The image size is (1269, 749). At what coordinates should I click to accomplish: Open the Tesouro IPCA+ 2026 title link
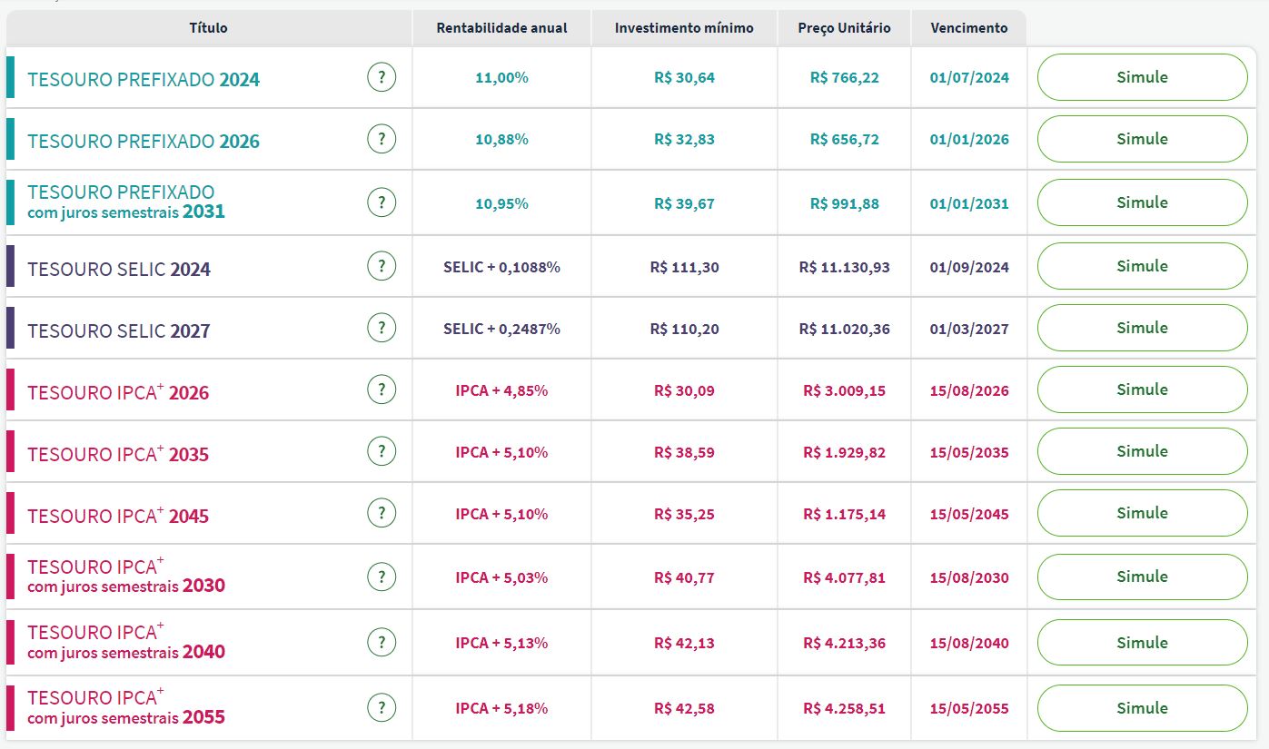tap(118, 392)
